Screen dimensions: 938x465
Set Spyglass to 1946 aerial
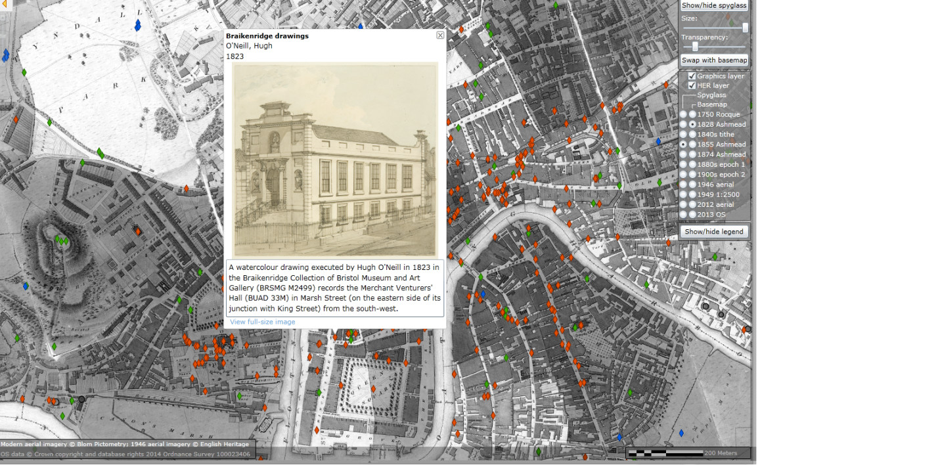point(683,185)
